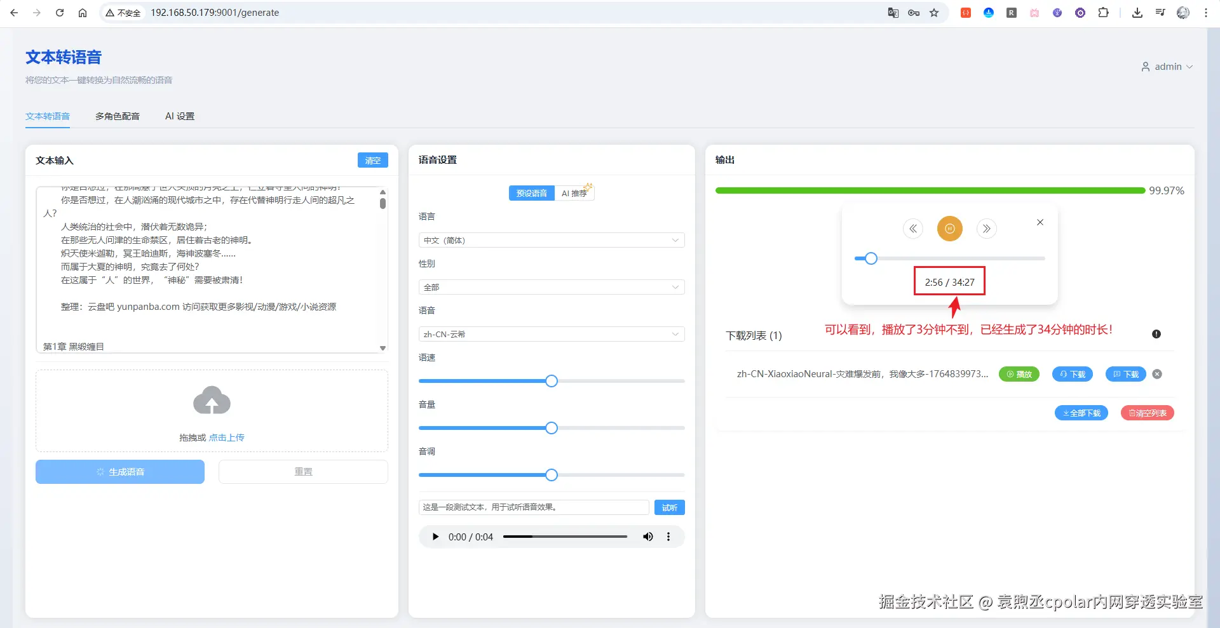This screenshot has width=1220, height=628.
Task: Click the info icon beside the download list
Action: (1156, 334)
